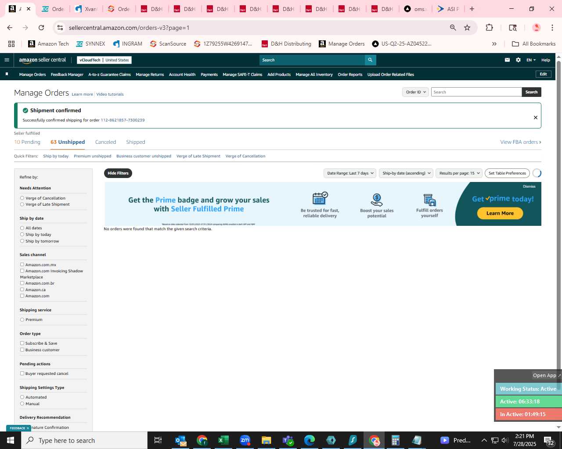This screenshot has height=449, width=562.
Task: Click the Learn More prime button
Action: coord(500,213)
